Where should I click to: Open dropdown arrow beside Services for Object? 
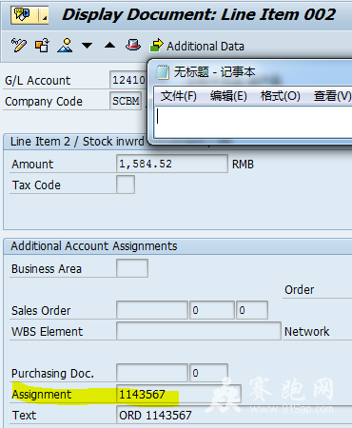click(x=44, y=15)
